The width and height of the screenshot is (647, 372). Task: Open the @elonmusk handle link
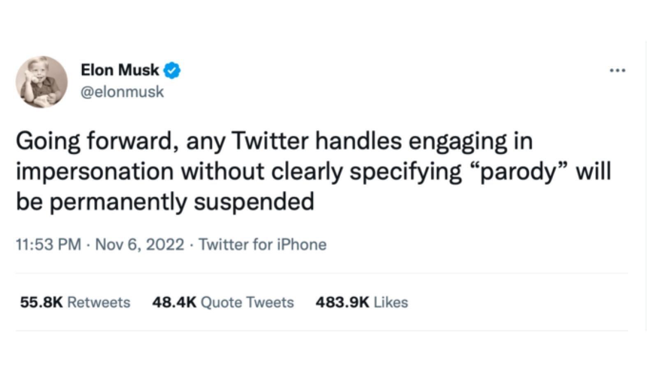tap(122, 92)
